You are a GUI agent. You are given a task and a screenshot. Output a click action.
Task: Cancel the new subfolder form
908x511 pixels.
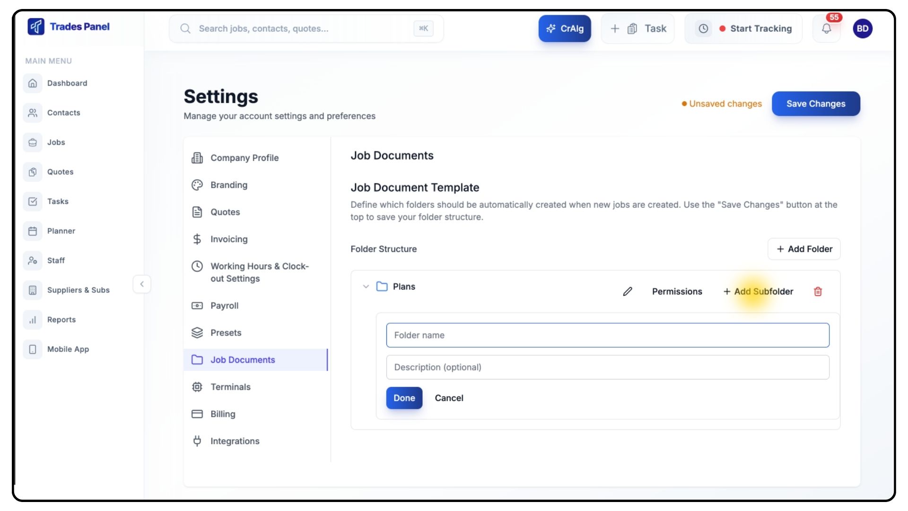pos(449,398)
